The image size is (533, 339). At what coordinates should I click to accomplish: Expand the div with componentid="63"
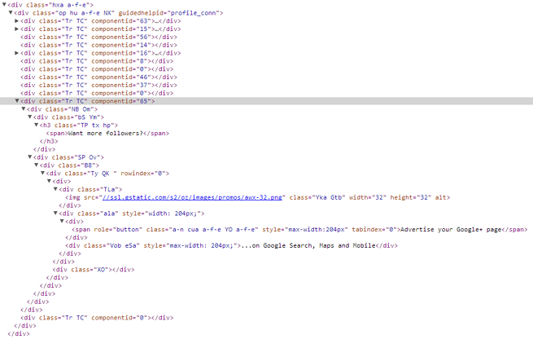16,20
